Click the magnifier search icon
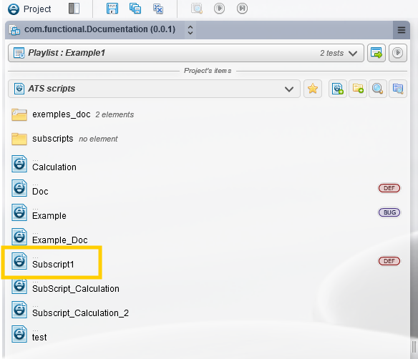418x359 pixels. pos(378,89)
